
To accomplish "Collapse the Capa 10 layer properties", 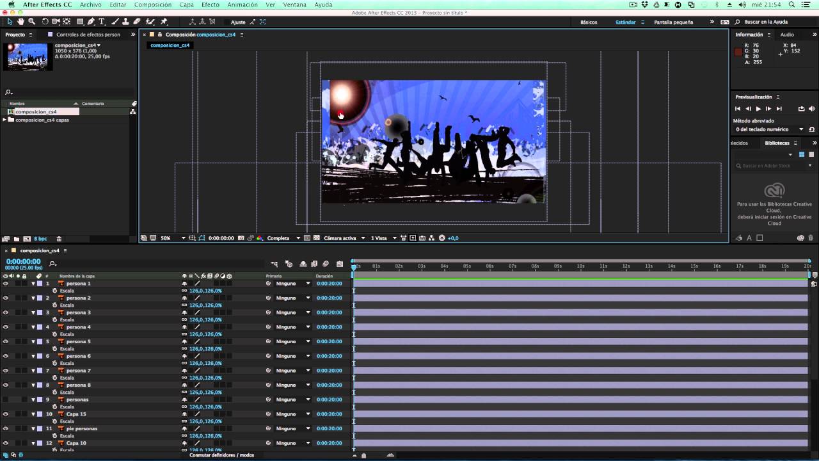I will pos(33,443).
